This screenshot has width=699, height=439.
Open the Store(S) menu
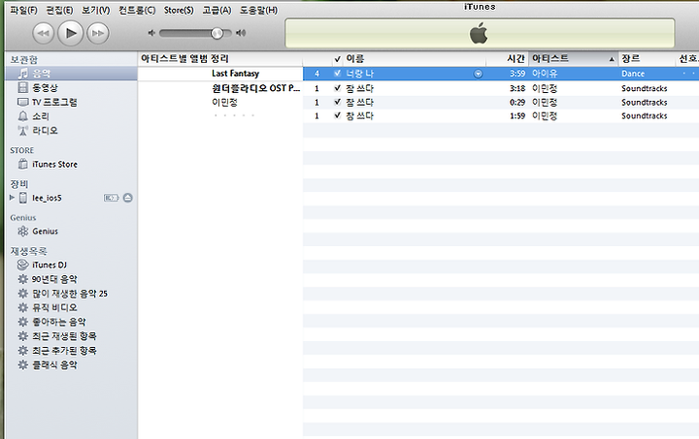179,10
